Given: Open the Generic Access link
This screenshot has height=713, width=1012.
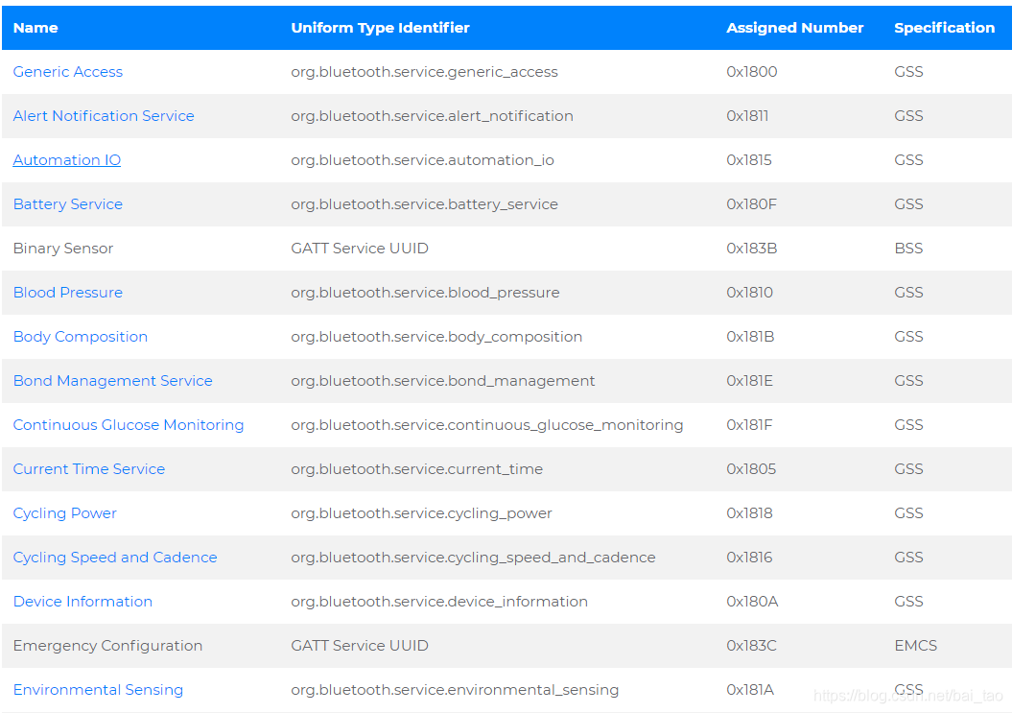Looking at the screenshot, I should click(x=68, y=72).
